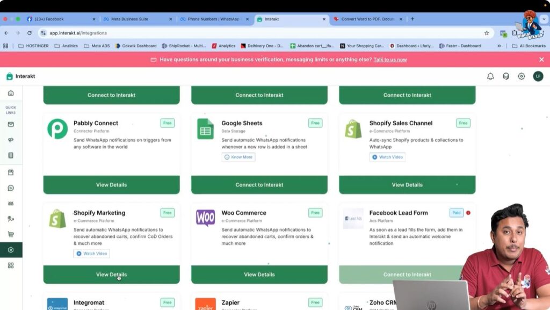Select the campaigns megaphone icon in sidebar
550x310 pixels.
click(11, 140)
